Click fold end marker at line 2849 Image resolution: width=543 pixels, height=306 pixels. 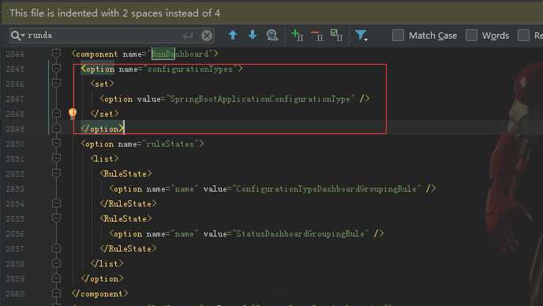(56, 129)
